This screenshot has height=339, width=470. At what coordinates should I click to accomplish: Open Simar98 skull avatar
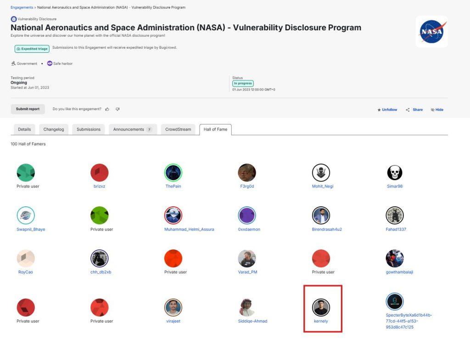pyautogui.click(x=394, y=173)
